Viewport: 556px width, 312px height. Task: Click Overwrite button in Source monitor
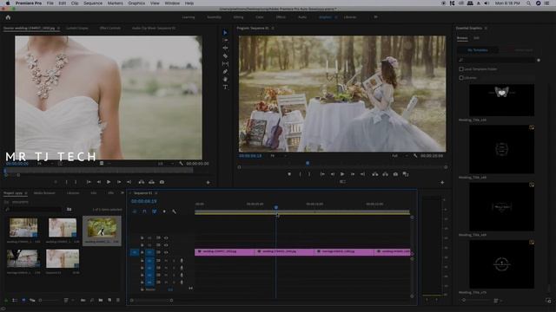pyautogui.click(x=151, y=182)
